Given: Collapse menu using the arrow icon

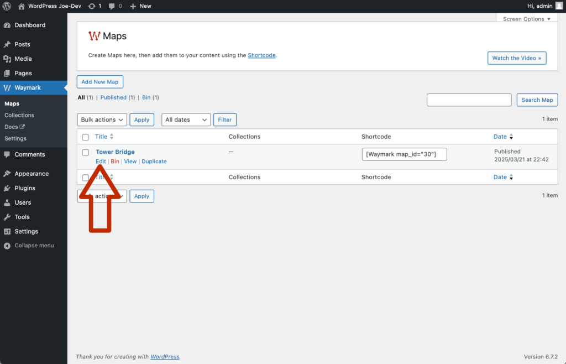Looking at the screenshot, I should (7, 246).
